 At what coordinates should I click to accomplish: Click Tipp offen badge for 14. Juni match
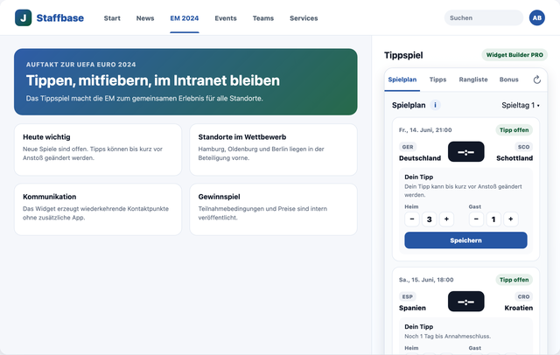[514, 130]
